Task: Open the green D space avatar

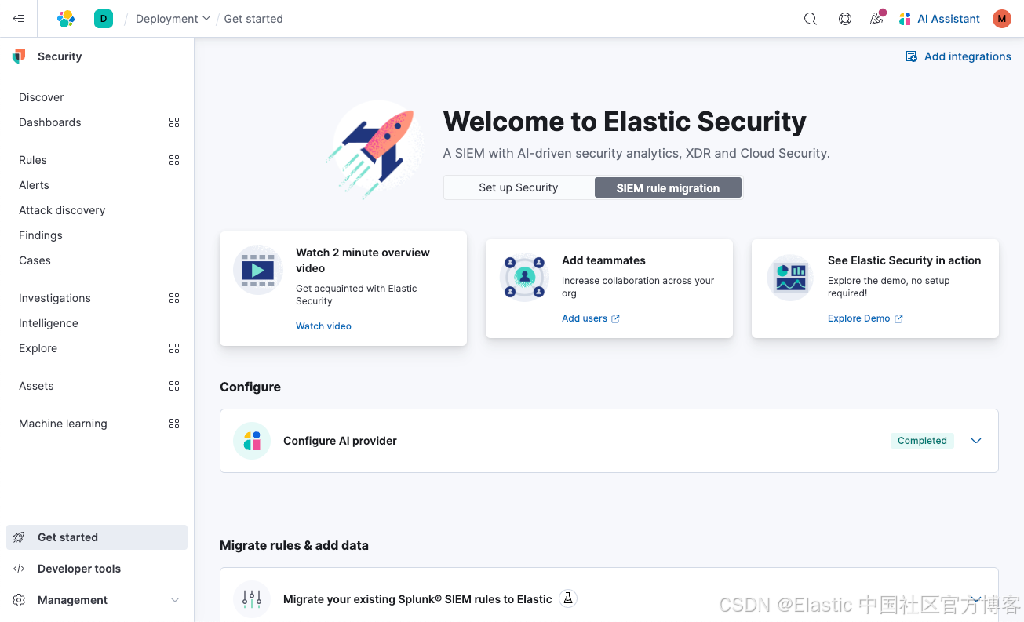Action: (104, 19)
